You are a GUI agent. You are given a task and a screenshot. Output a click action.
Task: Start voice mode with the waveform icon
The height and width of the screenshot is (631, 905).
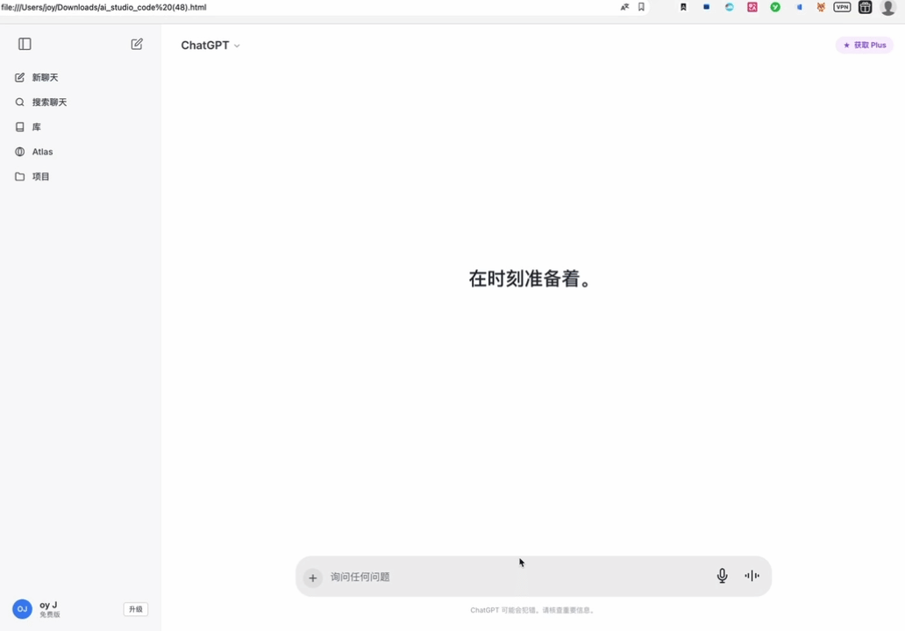[x=752, y=576]
